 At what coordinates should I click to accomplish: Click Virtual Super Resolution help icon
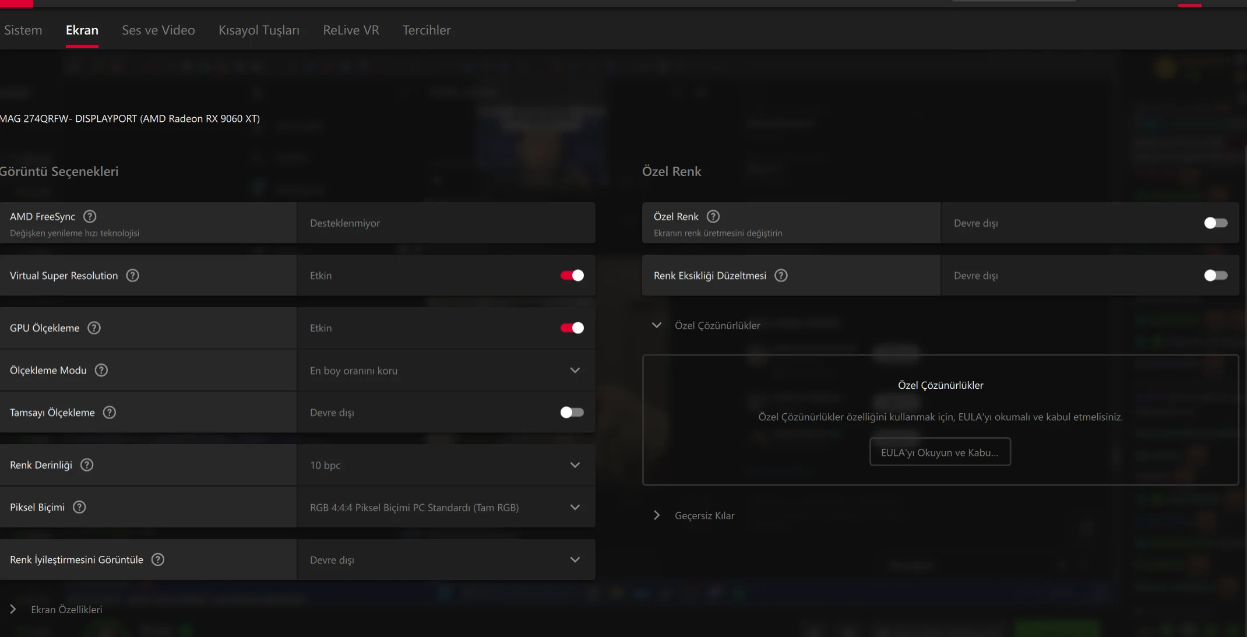133,275
